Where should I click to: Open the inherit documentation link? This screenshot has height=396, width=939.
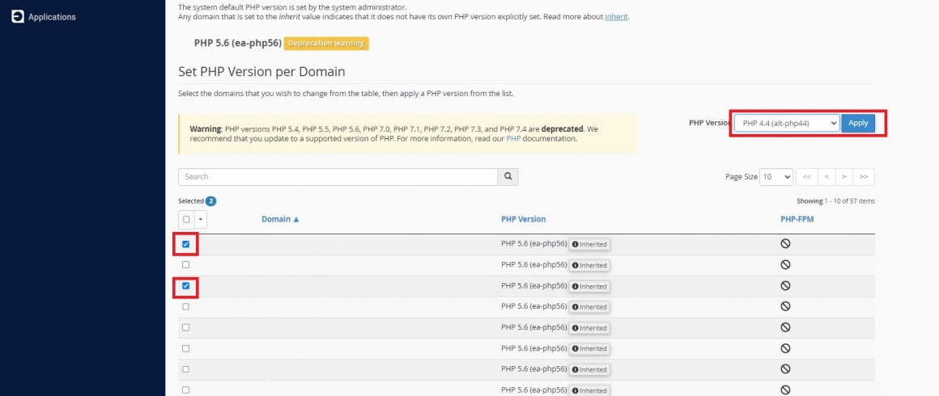(x=616, y=17)
